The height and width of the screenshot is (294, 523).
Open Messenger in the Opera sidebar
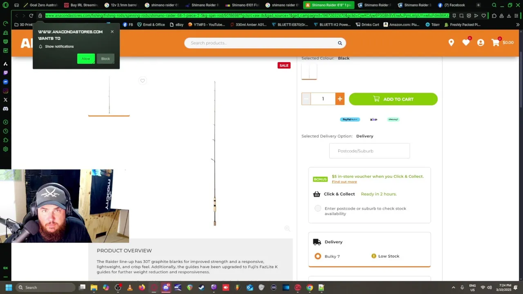pyautogui.click(x=5, y=82)
